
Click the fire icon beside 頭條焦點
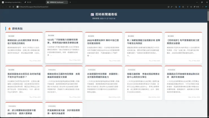point(10,29)
